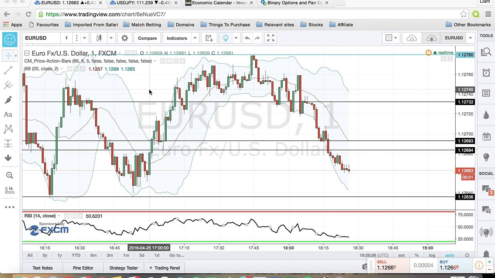Expand CM_Price-Action-Bars options arrow
The height and width of the screenshot is (278, 495).
click(155, 61)
